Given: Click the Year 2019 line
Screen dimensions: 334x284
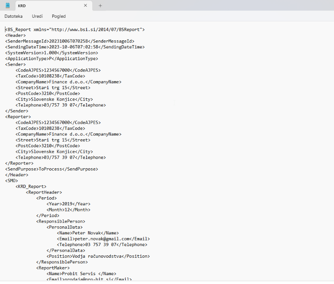Looking at the screenshot, I should click(69, 204).
